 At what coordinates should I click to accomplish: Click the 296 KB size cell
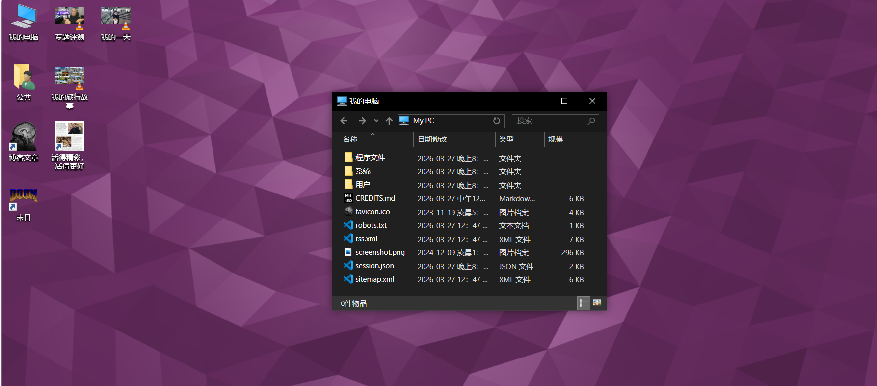[x=572, y=253]
